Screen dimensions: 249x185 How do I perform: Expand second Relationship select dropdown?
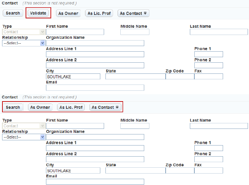(x=24, y=137)
